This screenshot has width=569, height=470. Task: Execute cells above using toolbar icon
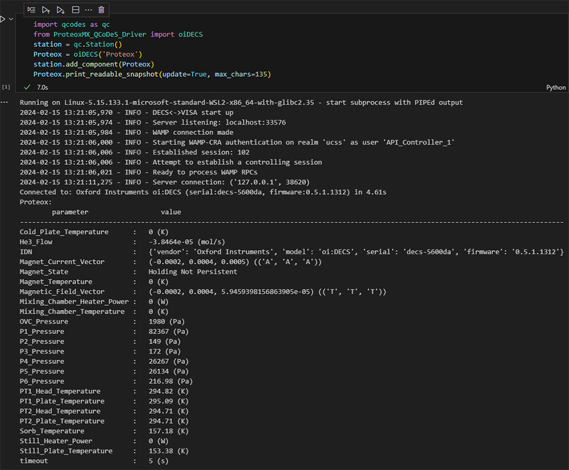click(x=46, y=10)
